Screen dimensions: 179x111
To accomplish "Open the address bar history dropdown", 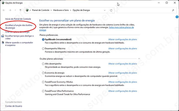I will [105, 10].
